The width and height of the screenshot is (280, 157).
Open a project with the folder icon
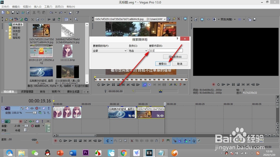point(8,13)
